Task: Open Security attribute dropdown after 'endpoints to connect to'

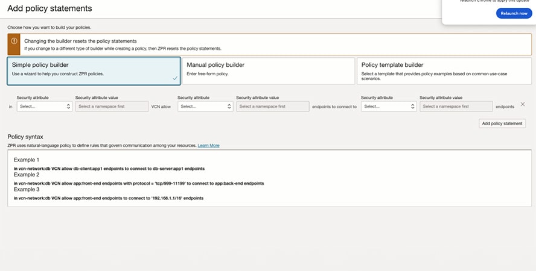Action: click(389, 106)
